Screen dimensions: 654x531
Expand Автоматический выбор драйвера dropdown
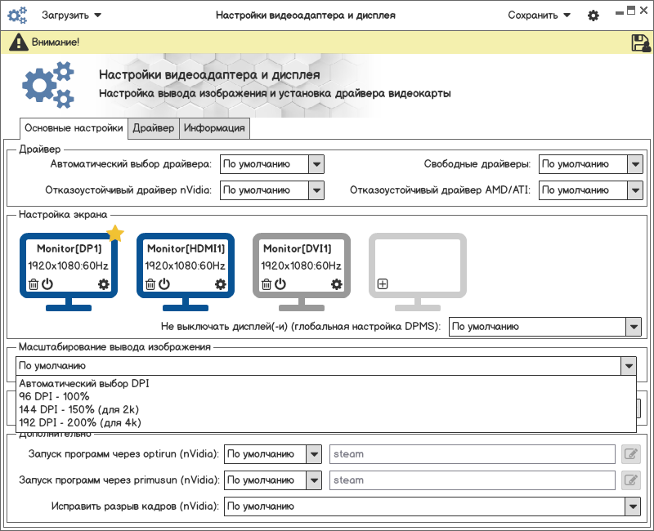(316, 164)
